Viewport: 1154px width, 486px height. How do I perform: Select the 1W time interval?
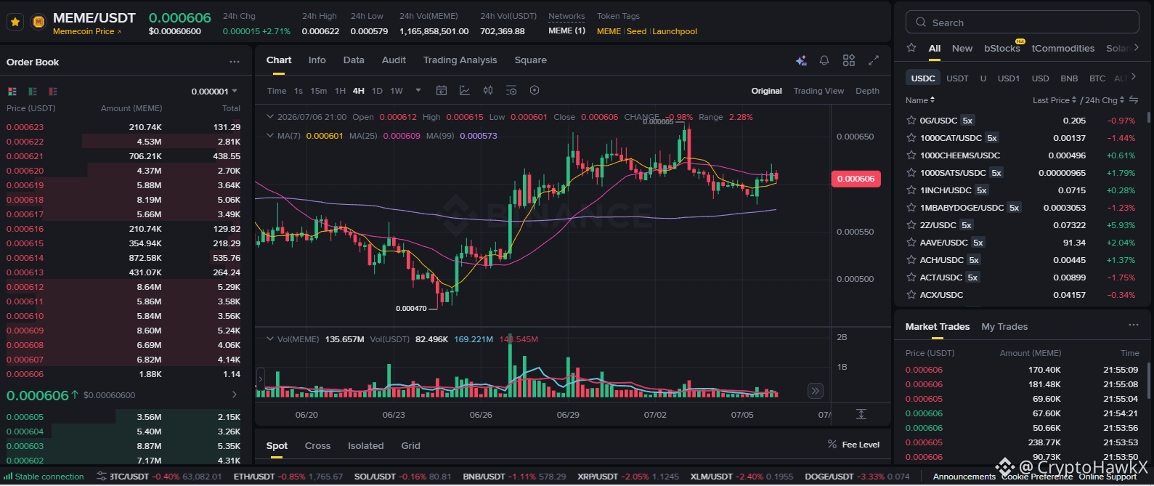tap(397, 92)
